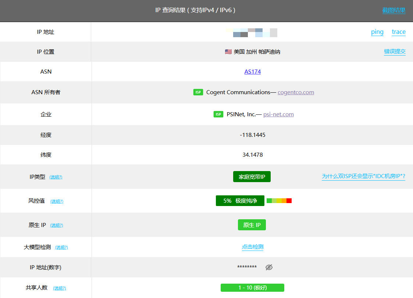Open the 说明 help next to 风控值

[x=57, y=202]
